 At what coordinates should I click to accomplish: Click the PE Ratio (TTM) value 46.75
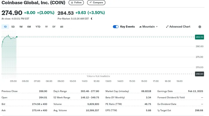click(x=148, y=104)
